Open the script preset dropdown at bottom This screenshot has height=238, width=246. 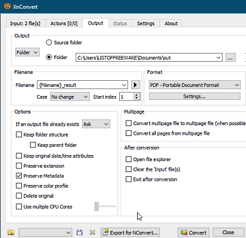point(45,233)
